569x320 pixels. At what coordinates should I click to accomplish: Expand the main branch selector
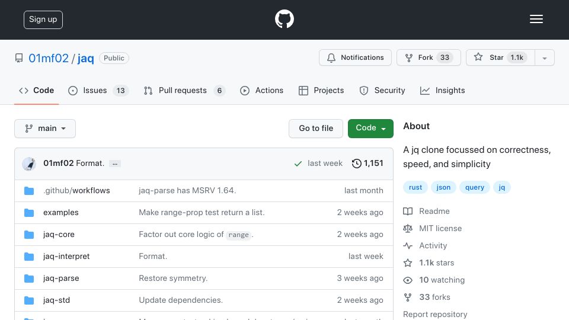[x=45, y=129]
